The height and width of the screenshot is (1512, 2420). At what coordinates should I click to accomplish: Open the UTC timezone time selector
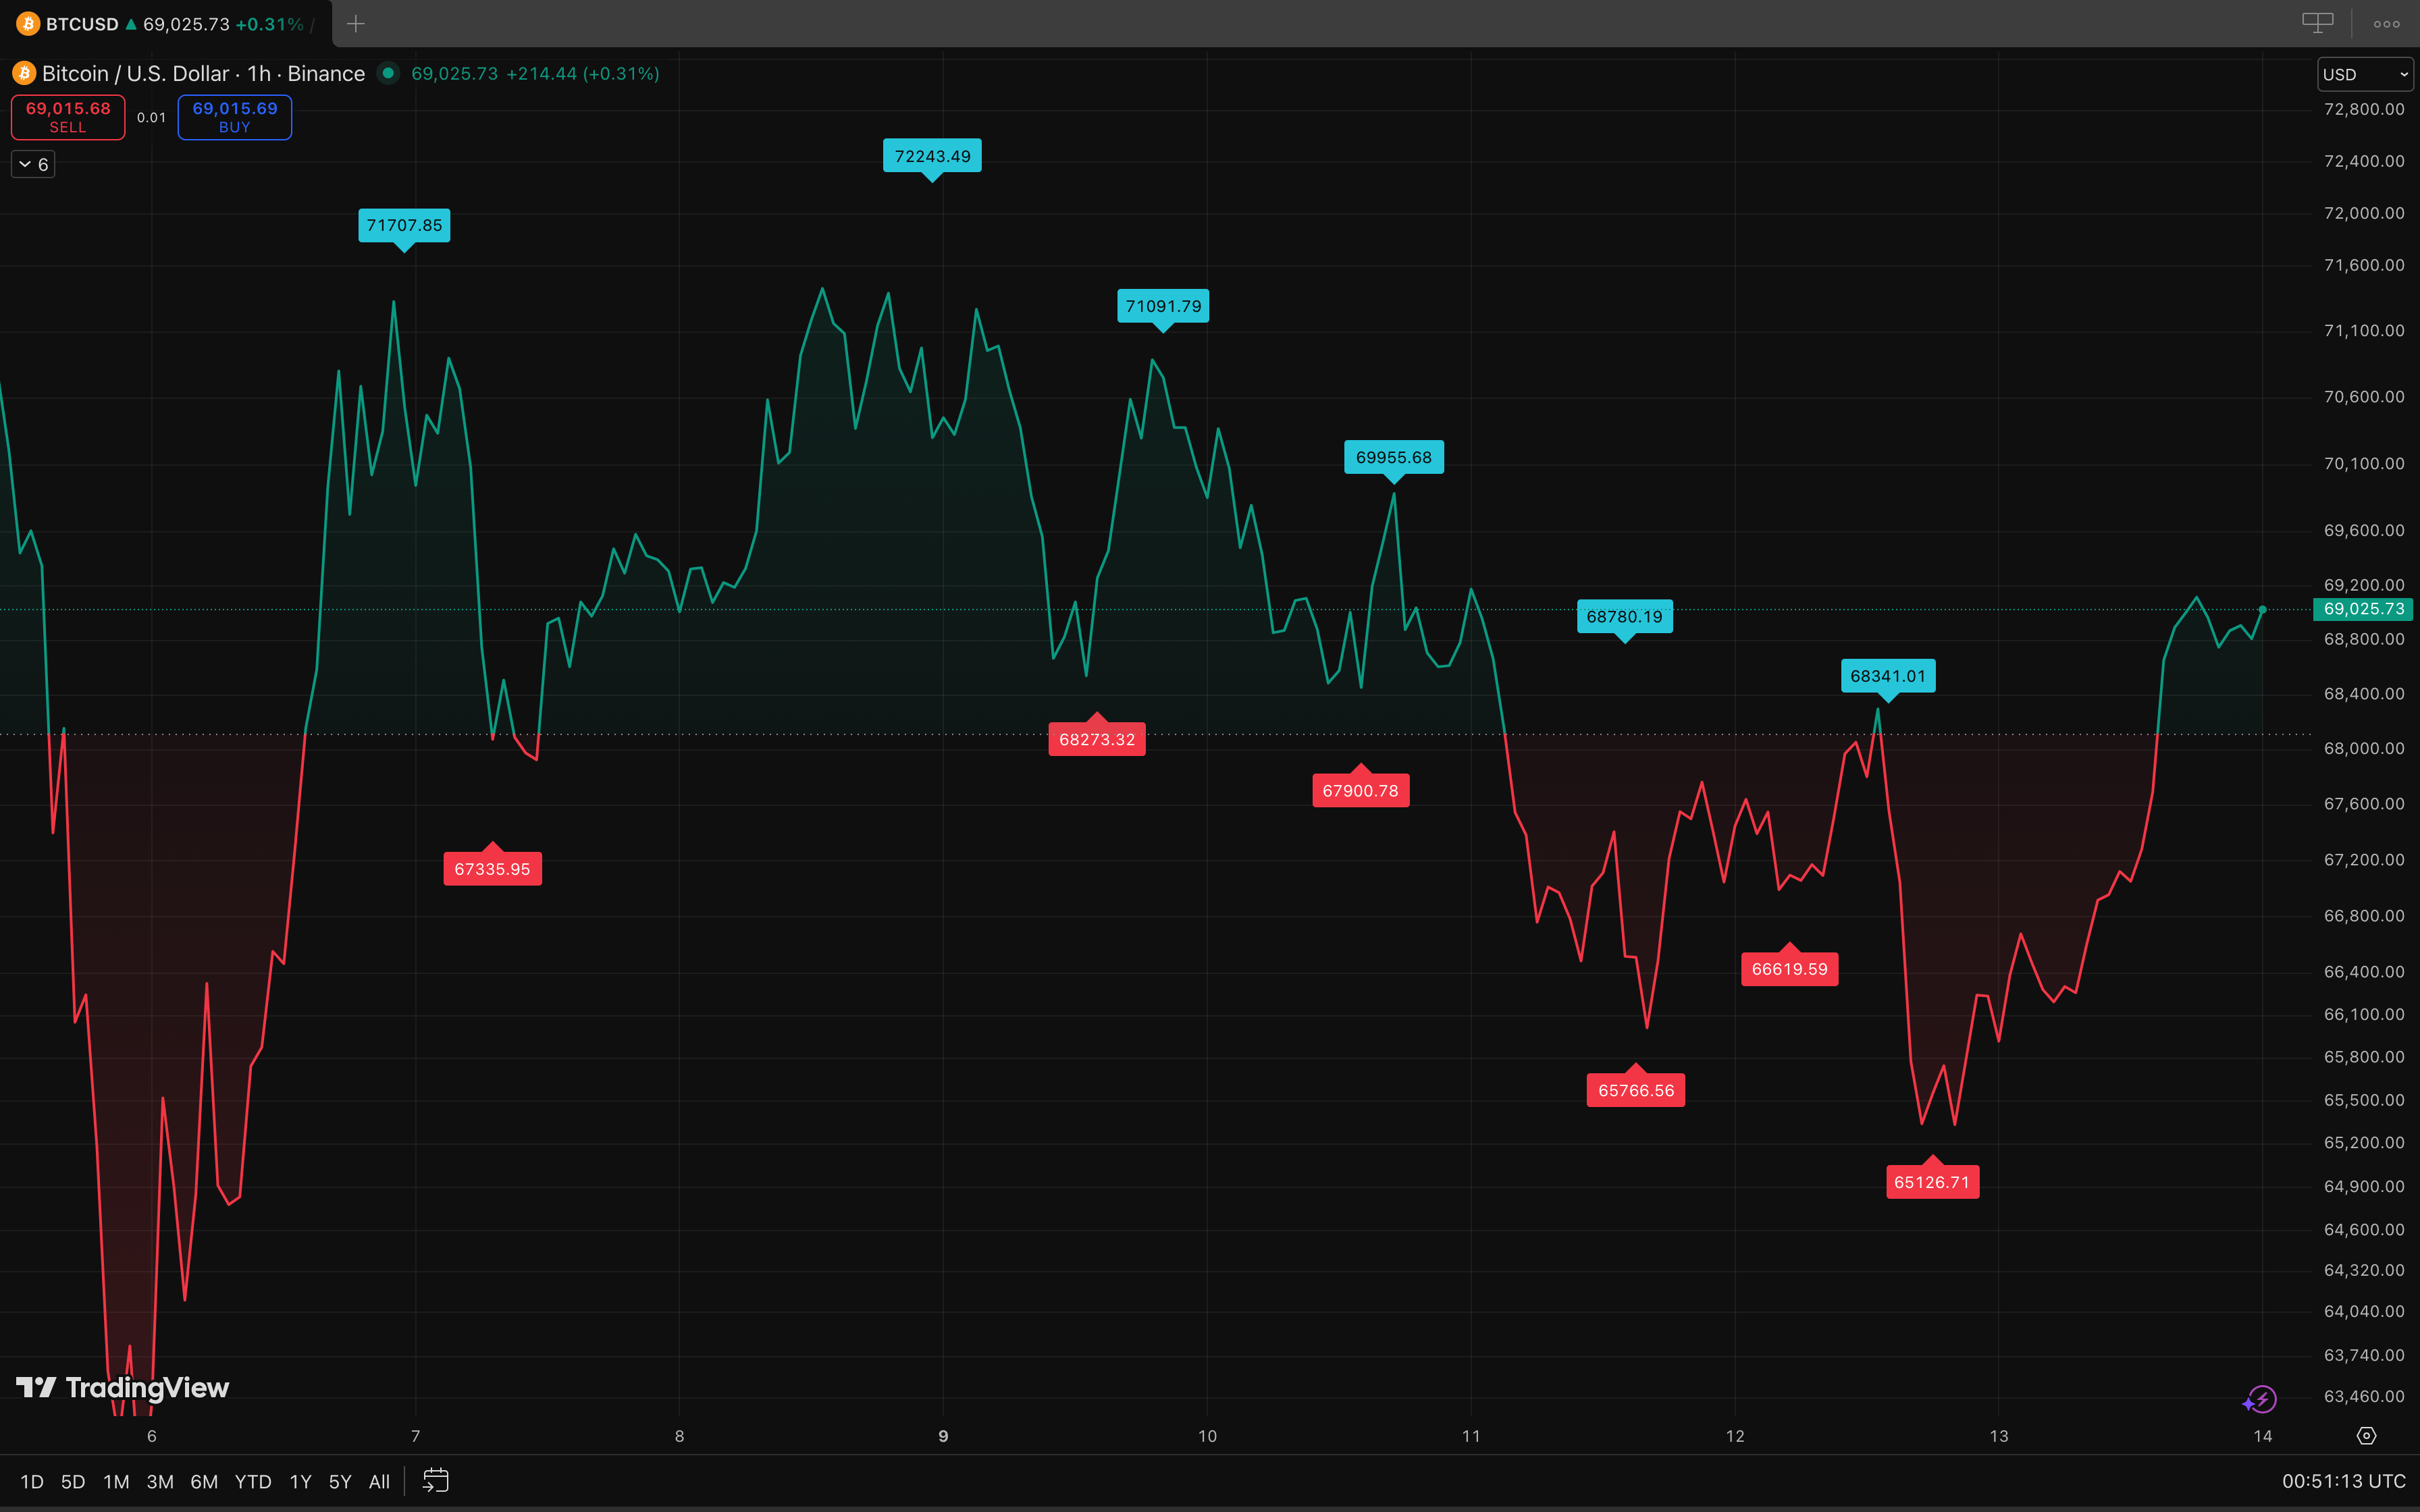click(x=2343, y=1481)
